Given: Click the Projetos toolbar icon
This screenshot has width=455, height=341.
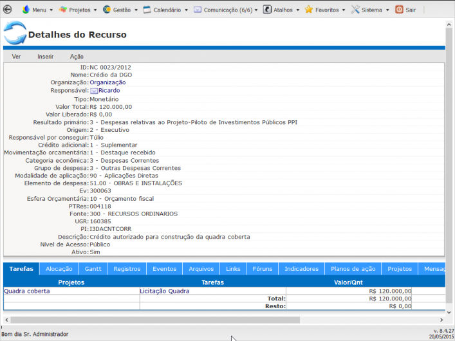Looking at the screenshot, I should point(63,10).
